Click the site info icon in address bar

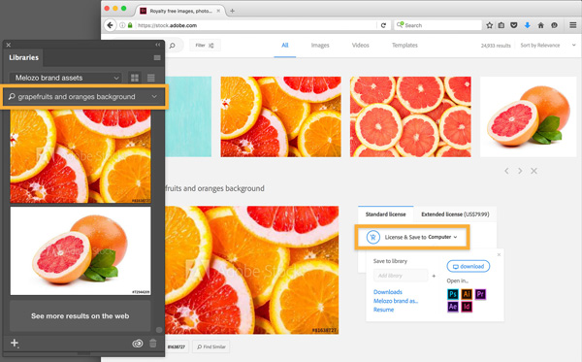[x=122, y=25]
